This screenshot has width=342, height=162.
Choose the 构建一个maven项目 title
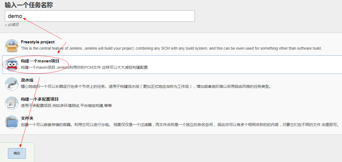[x=40, y=61]
